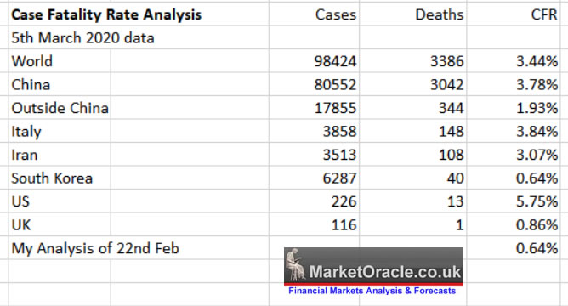
Task: Select the UK cases cell 116
Action: pos(314,225)
